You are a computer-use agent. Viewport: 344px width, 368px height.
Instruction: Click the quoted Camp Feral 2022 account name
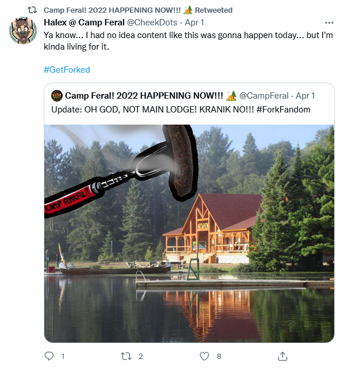pos(144,96)
